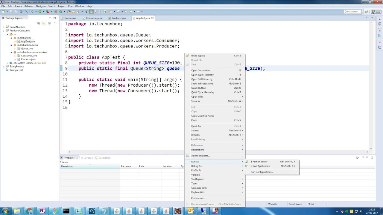Collapse the ProducerConsumer project tree

[4, 30]
